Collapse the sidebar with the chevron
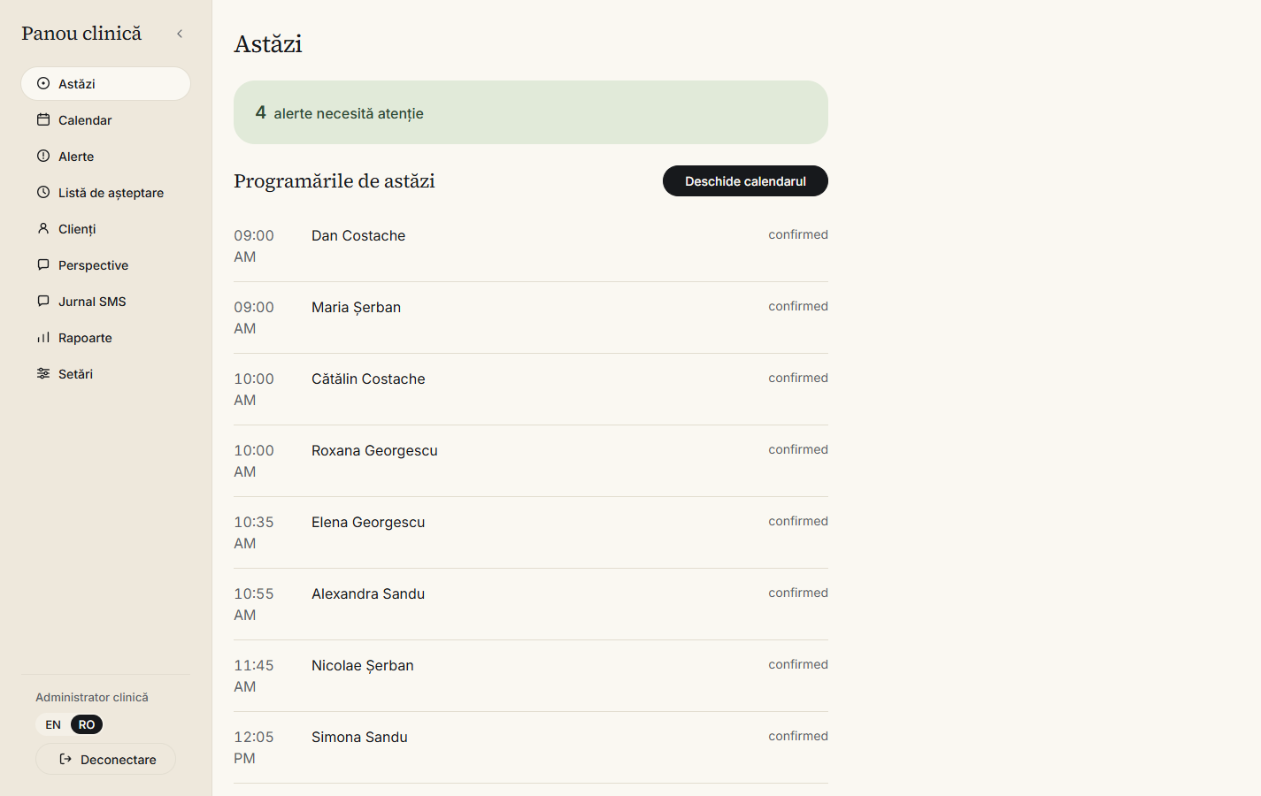The width and height of the screenshot is (1261, 796). click(180, 34)
